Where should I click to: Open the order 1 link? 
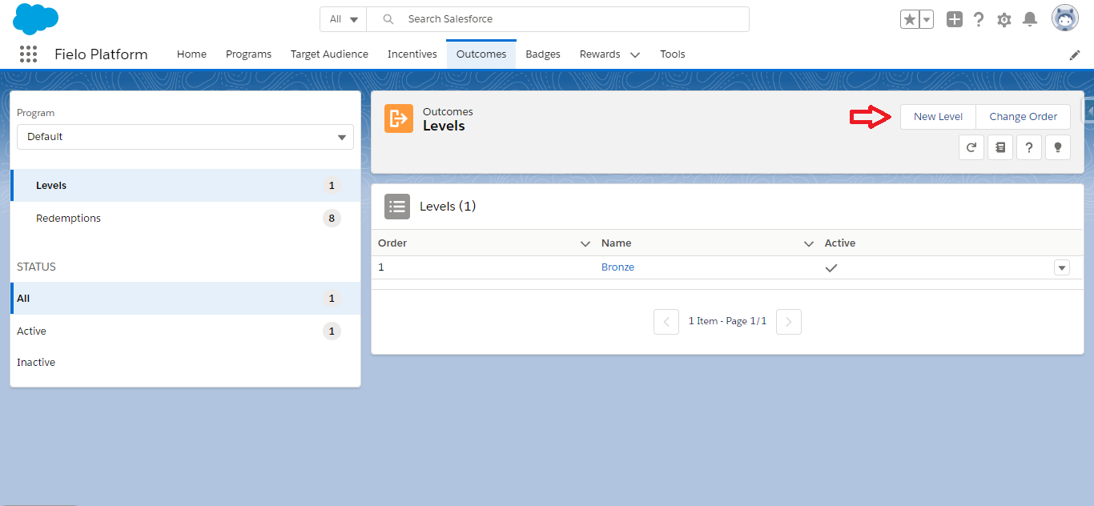click(381, 267)
